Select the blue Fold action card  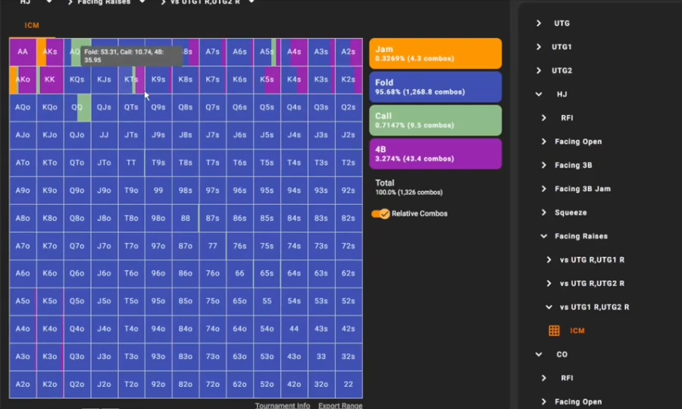436,87
